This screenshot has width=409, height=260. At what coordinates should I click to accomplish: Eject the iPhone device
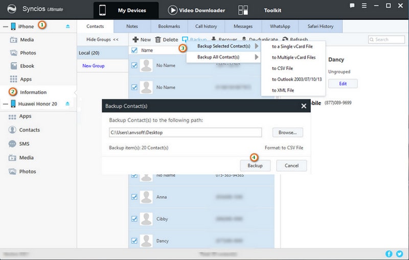click(68, 27)
